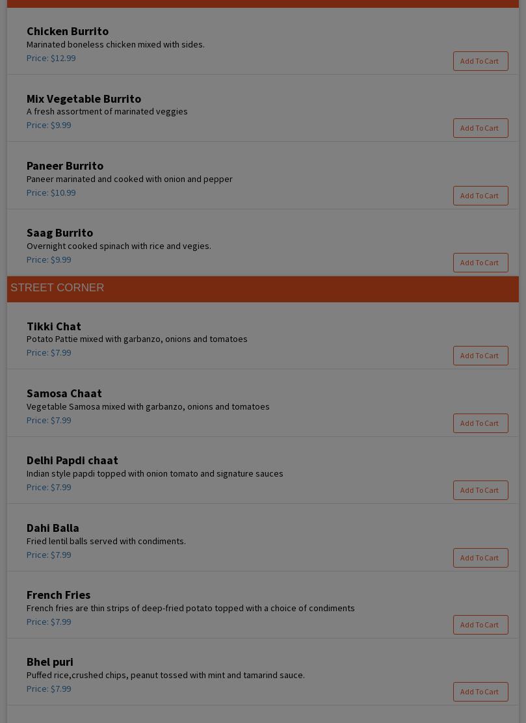The image size is (526, 723).
Task: Click the Bhel puri item title
Action: tap(50, 662)
